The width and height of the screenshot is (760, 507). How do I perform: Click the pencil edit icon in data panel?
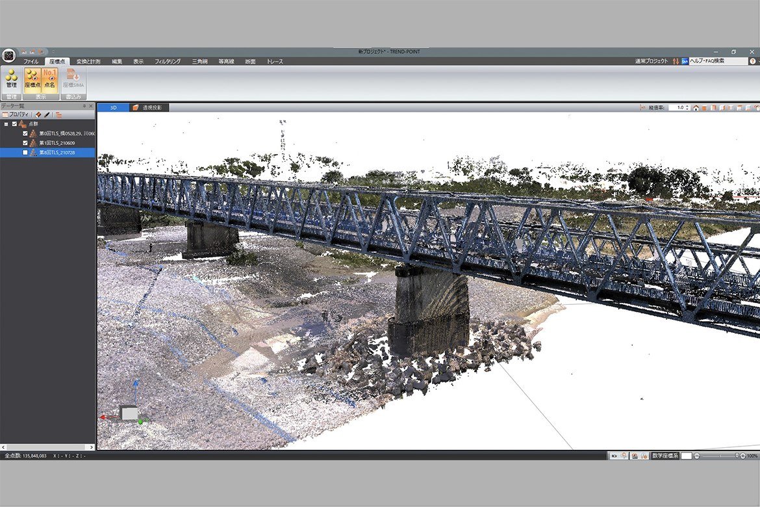coord(47,114)
